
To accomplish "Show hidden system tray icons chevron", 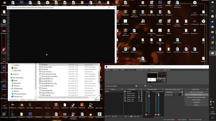I will click(x=211, y=99).
